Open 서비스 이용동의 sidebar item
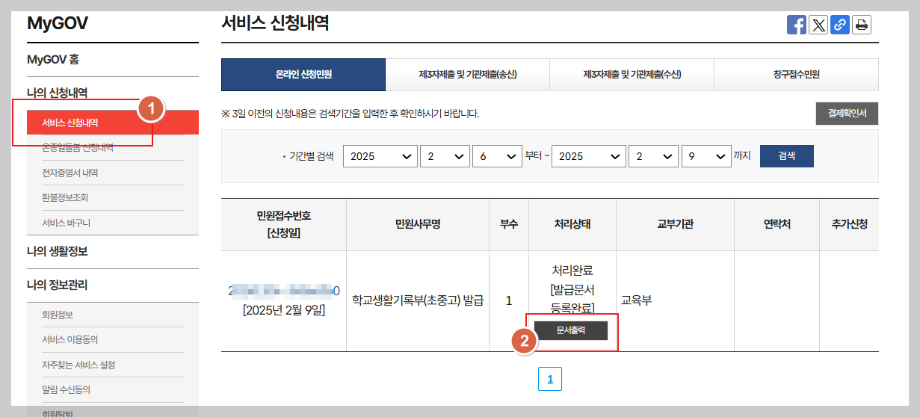 pos(70,339)
